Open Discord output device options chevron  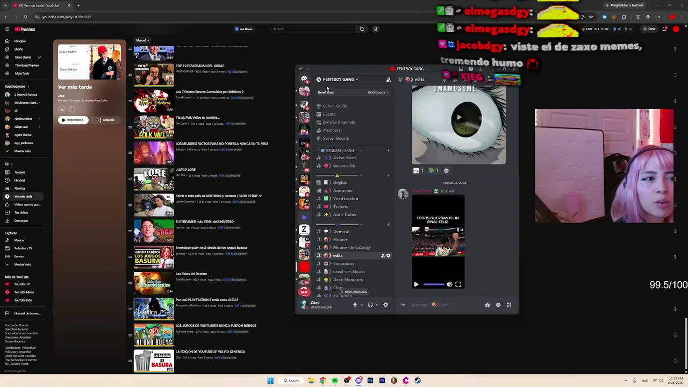pos(377,305)
